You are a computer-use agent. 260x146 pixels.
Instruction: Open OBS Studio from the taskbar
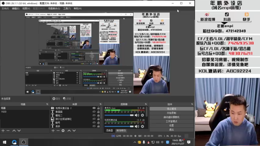pyautogui.click(x=23, y=142)
